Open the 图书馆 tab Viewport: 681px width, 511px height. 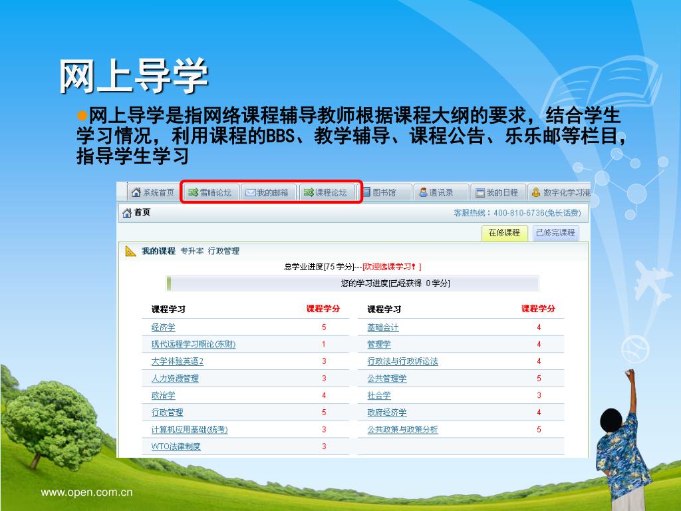(x=384, y=192)
